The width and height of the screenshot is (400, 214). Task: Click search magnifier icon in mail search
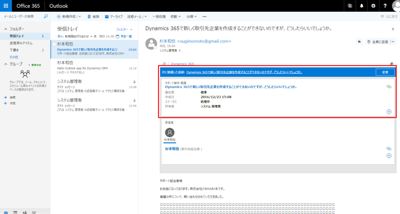[46, 16]
